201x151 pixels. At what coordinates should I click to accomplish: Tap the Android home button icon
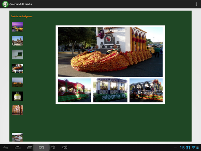(18, 148)
